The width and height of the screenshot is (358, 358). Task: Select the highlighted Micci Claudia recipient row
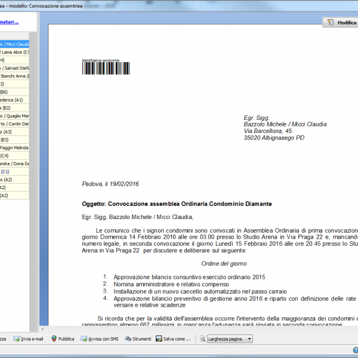coord(14,44)
